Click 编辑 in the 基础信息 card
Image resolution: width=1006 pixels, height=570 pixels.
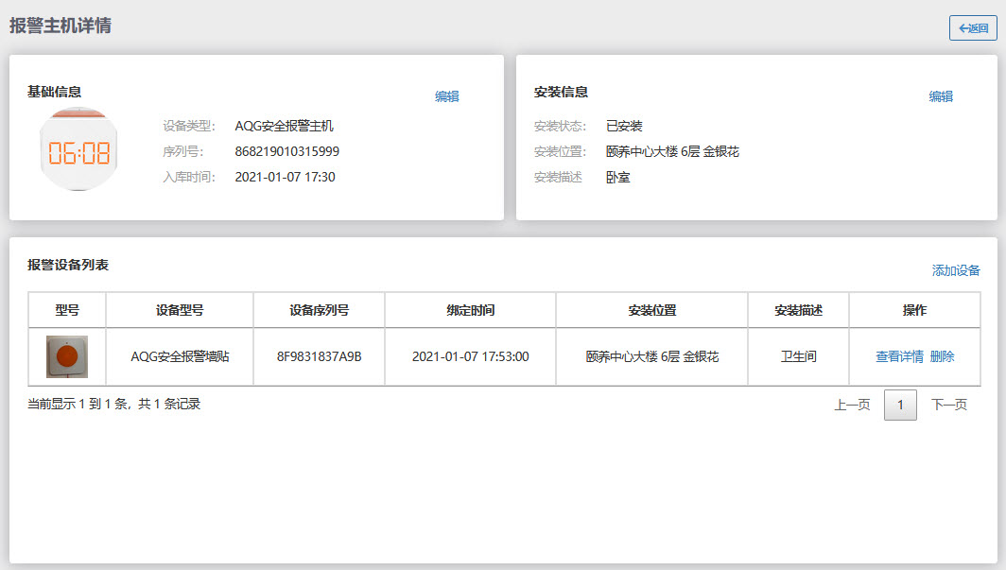(446, 96)
